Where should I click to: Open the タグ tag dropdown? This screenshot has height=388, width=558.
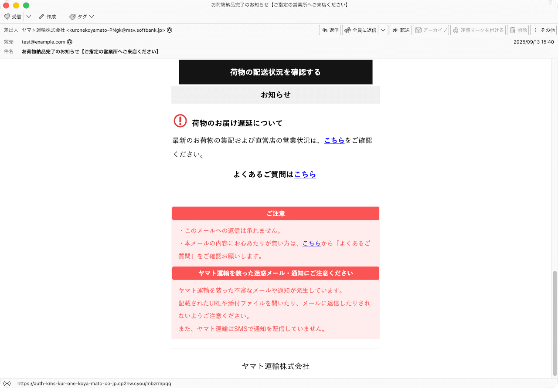point(82,17)
